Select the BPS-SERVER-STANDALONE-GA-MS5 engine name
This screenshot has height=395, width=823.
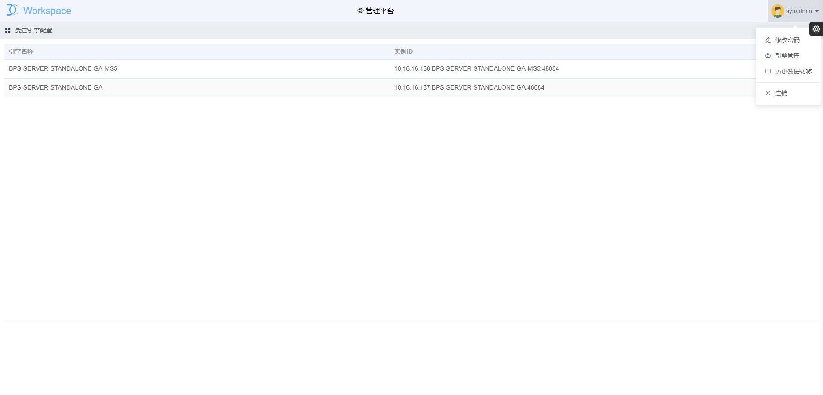(63, 69)
